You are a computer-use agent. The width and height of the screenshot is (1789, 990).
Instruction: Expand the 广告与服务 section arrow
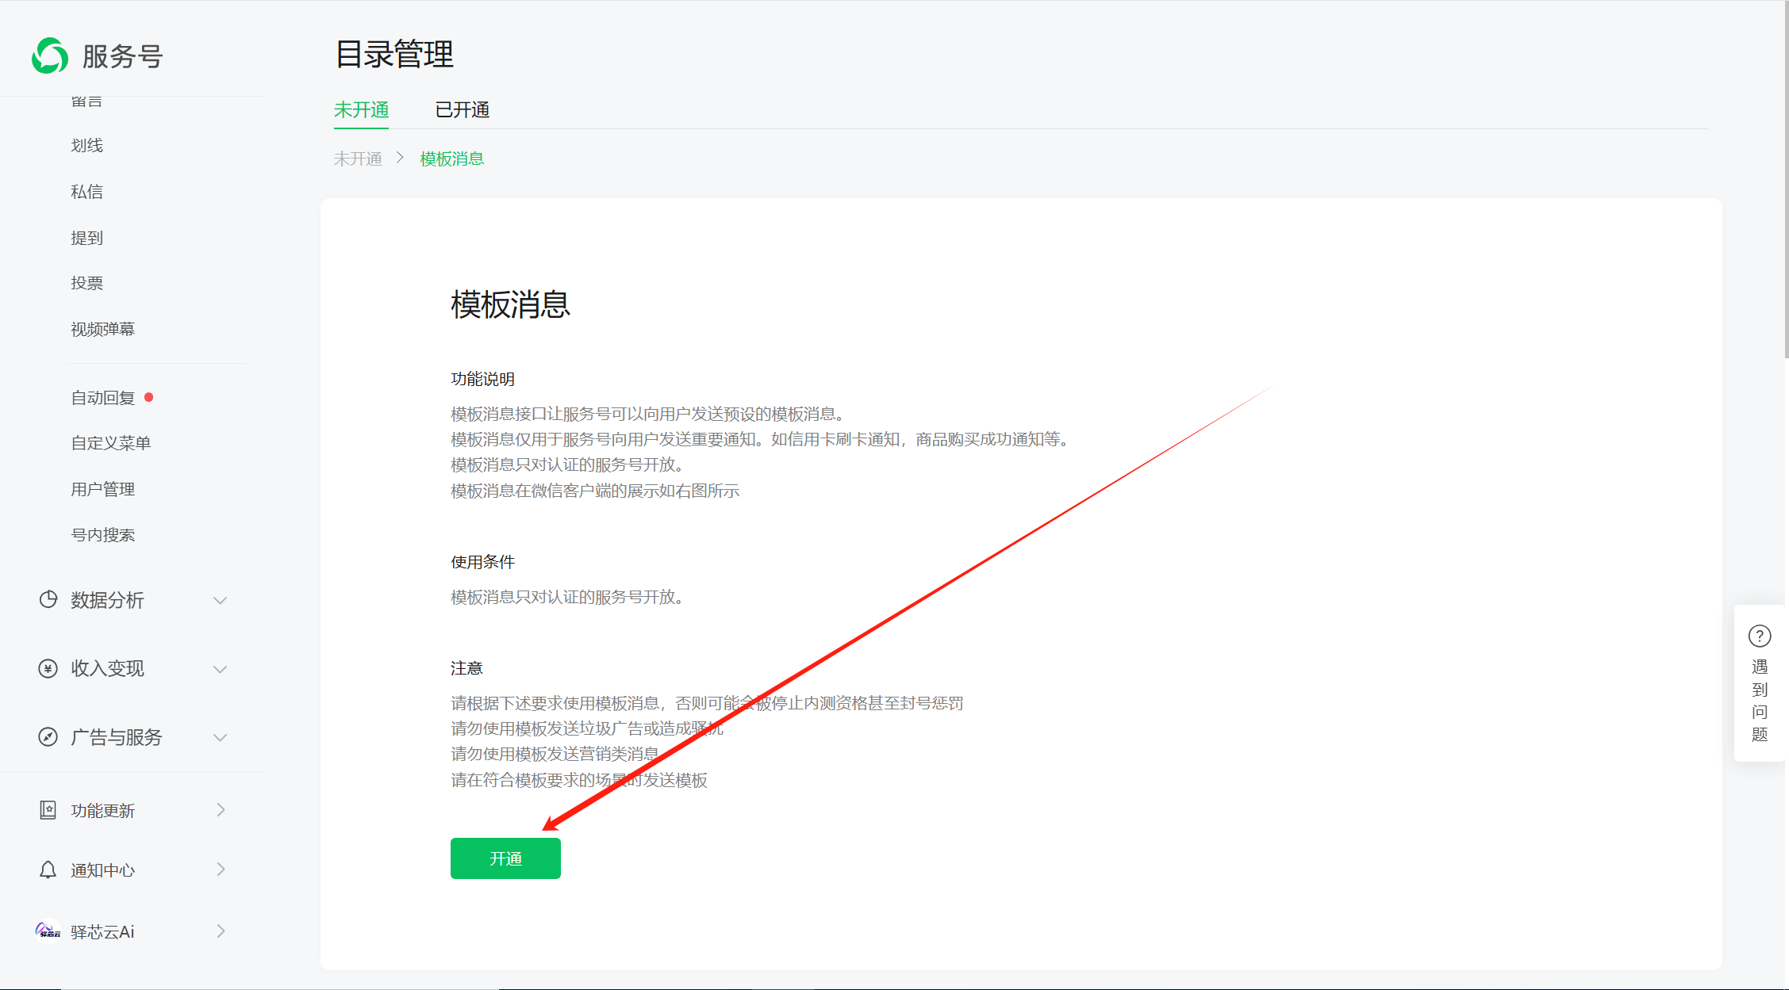[221, 737]
